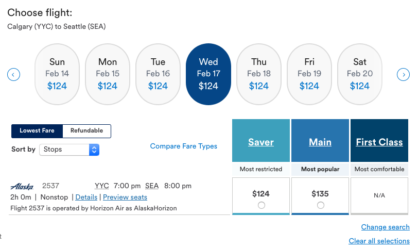Select Lowest Fare toggle option
Image resolution: width=418 pixels, height=248 pixels.
[x=37, y=131]
